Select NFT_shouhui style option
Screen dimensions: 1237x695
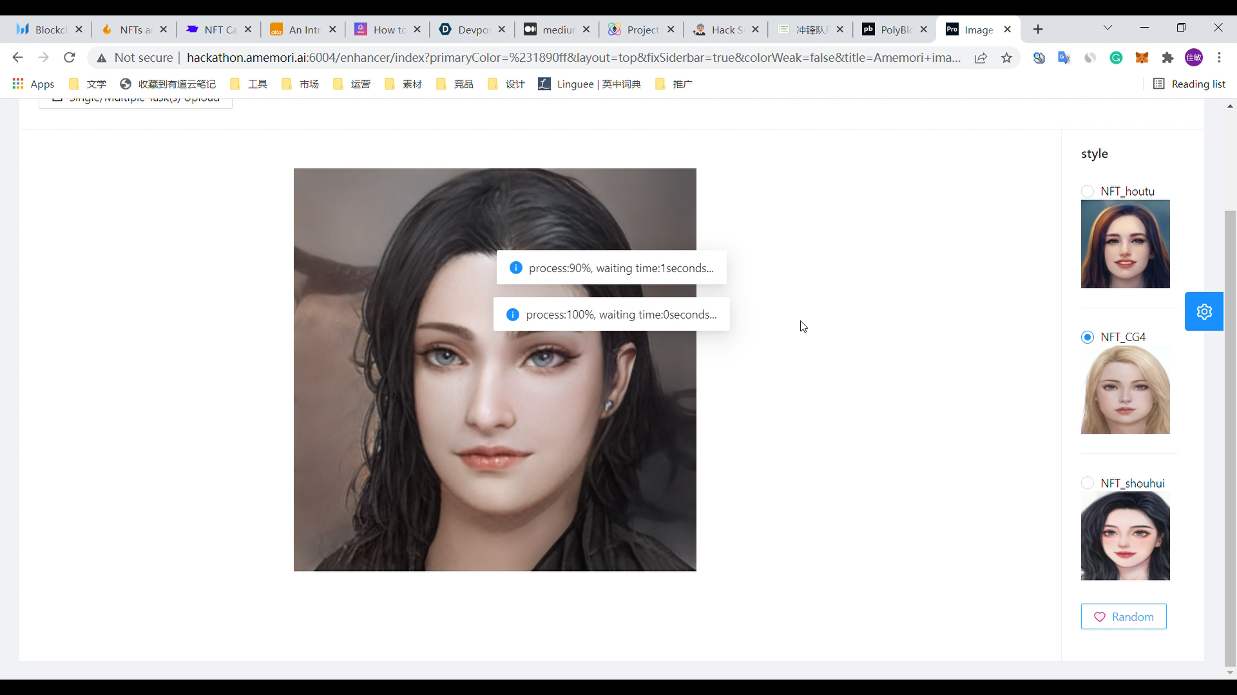pos(1088,483)
